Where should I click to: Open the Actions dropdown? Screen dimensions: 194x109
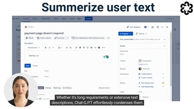pos(141,34)
